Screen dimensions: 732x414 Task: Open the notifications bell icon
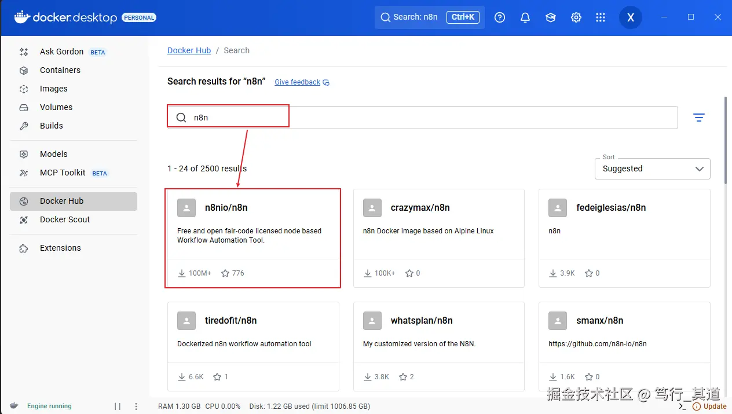pyautogui.click(x=525, y=17)
